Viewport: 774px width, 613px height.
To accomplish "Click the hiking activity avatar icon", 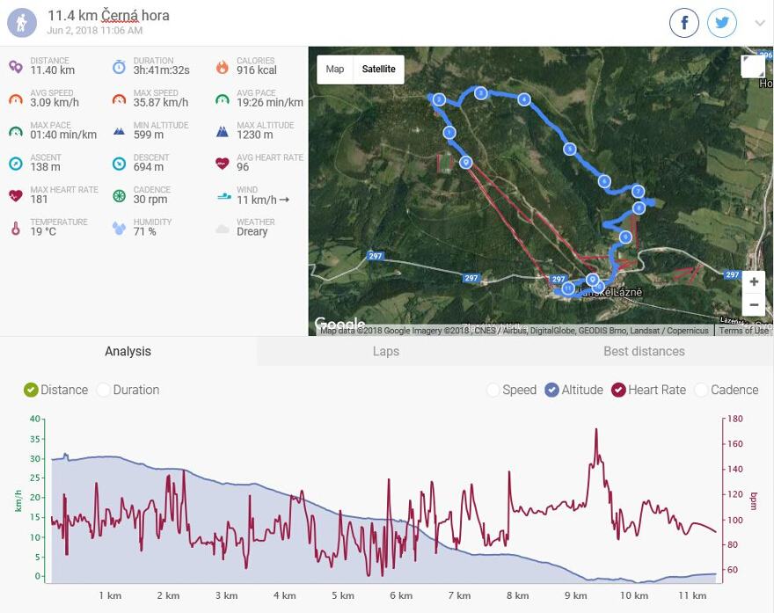I will pyautogui.click(x=22, y=23).
